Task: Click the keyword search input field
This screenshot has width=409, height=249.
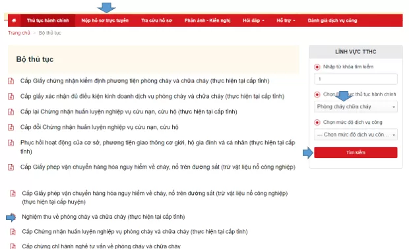Action: click(356, 79)
